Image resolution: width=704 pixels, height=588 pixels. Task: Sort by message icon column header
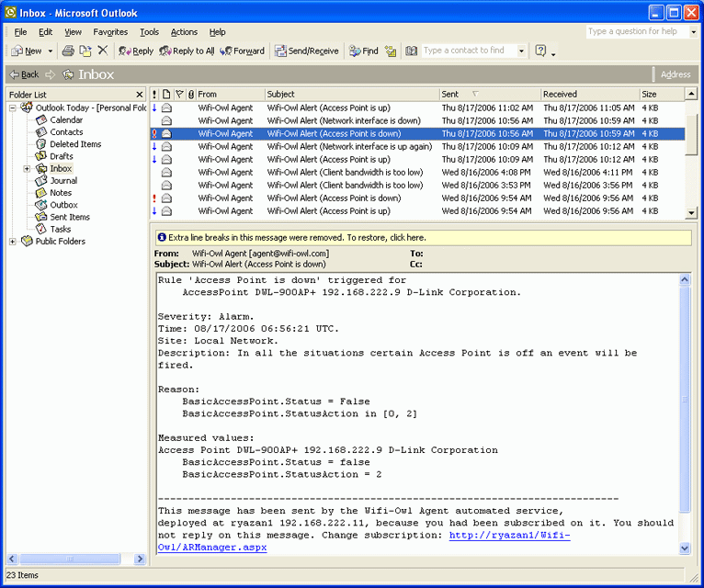166,95
